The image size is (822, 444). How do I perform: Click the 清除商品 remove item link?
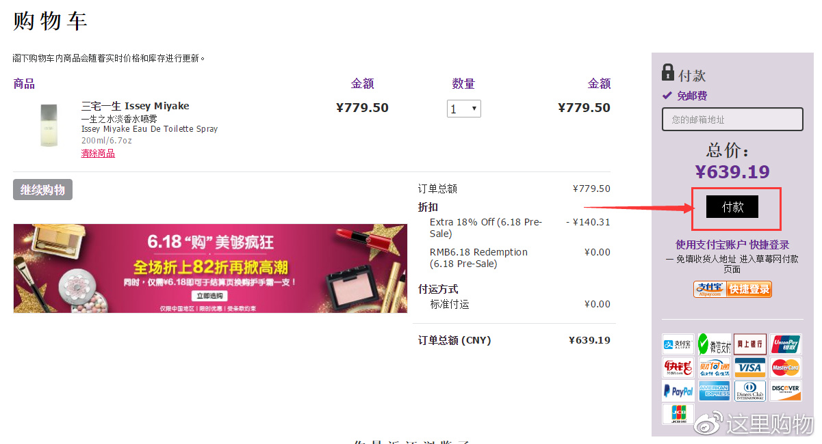[x=98, y=153]
